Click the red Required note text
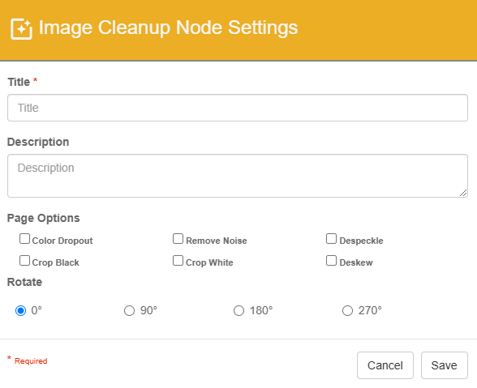 pyautogui.click(x=31, y=361)
